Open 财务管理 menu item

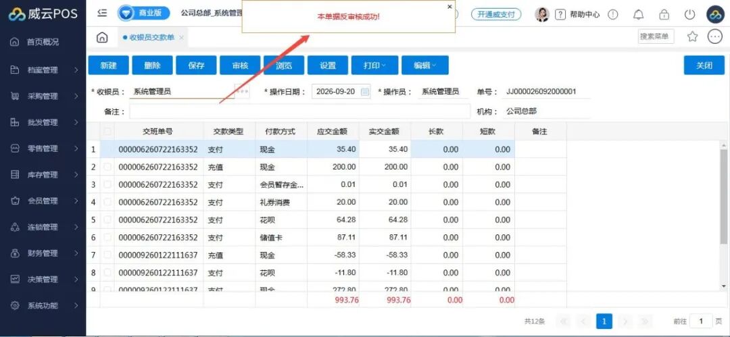pos(43,253)
